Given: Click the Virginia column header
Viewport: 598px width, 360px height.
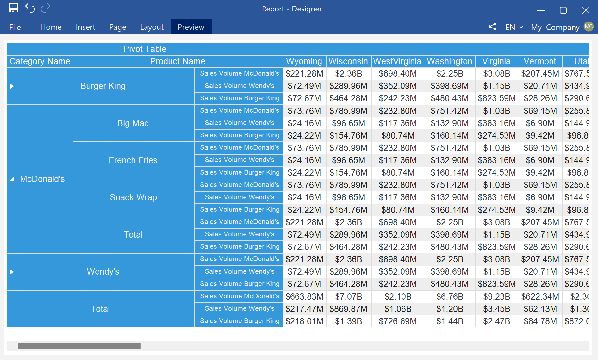Looking at the screenshot, I should coord(496,61).
